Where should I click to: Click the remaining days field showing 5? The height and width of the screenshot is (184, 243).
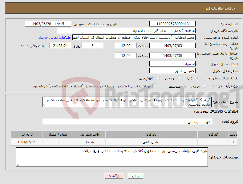(x=92, y=46)
